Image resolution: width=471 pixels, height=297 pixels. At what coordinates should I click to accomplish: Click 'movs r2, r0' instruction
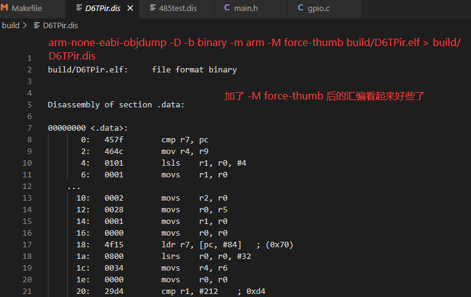click(194, 198)
